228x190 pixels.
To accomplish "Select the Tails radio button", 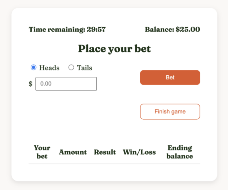I will (x=71, y=68).
